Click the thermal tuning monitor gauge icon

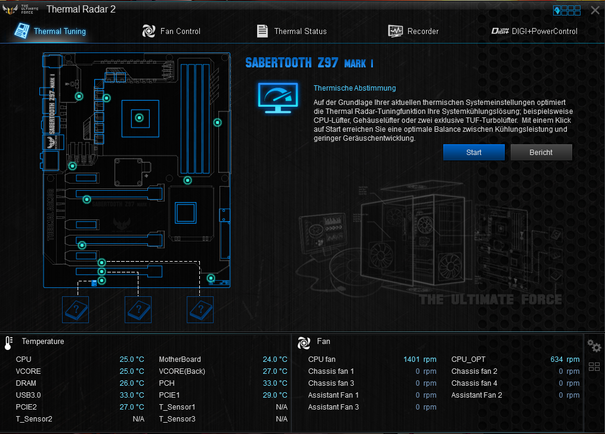tap(278, 98)
